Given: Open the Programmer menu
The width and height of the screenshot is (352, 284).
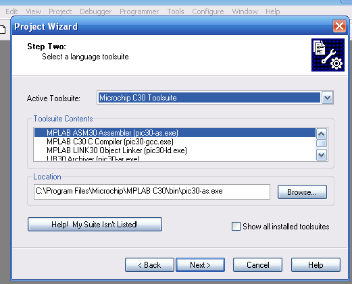Looking at the screenshot, I should (x=139, y=11).
